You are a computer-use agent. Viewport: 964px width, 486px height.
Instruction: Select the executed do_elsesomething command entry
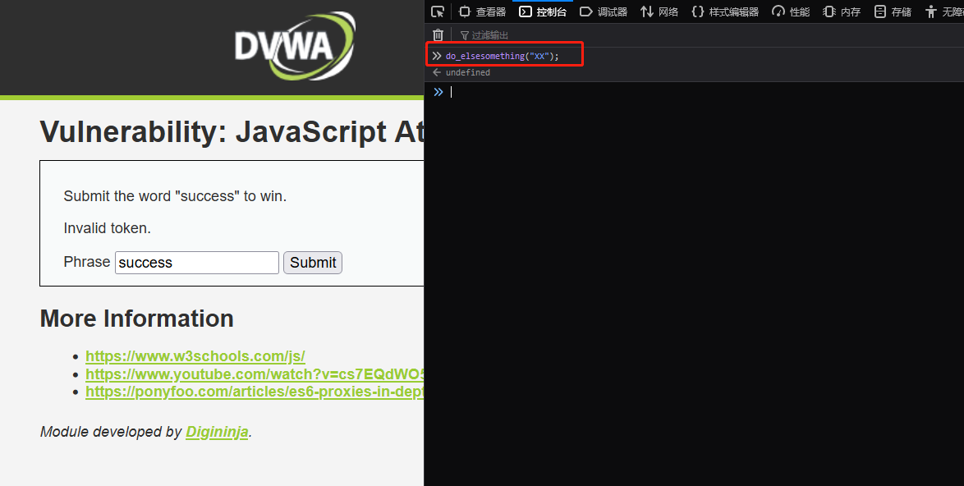point(503,55)
